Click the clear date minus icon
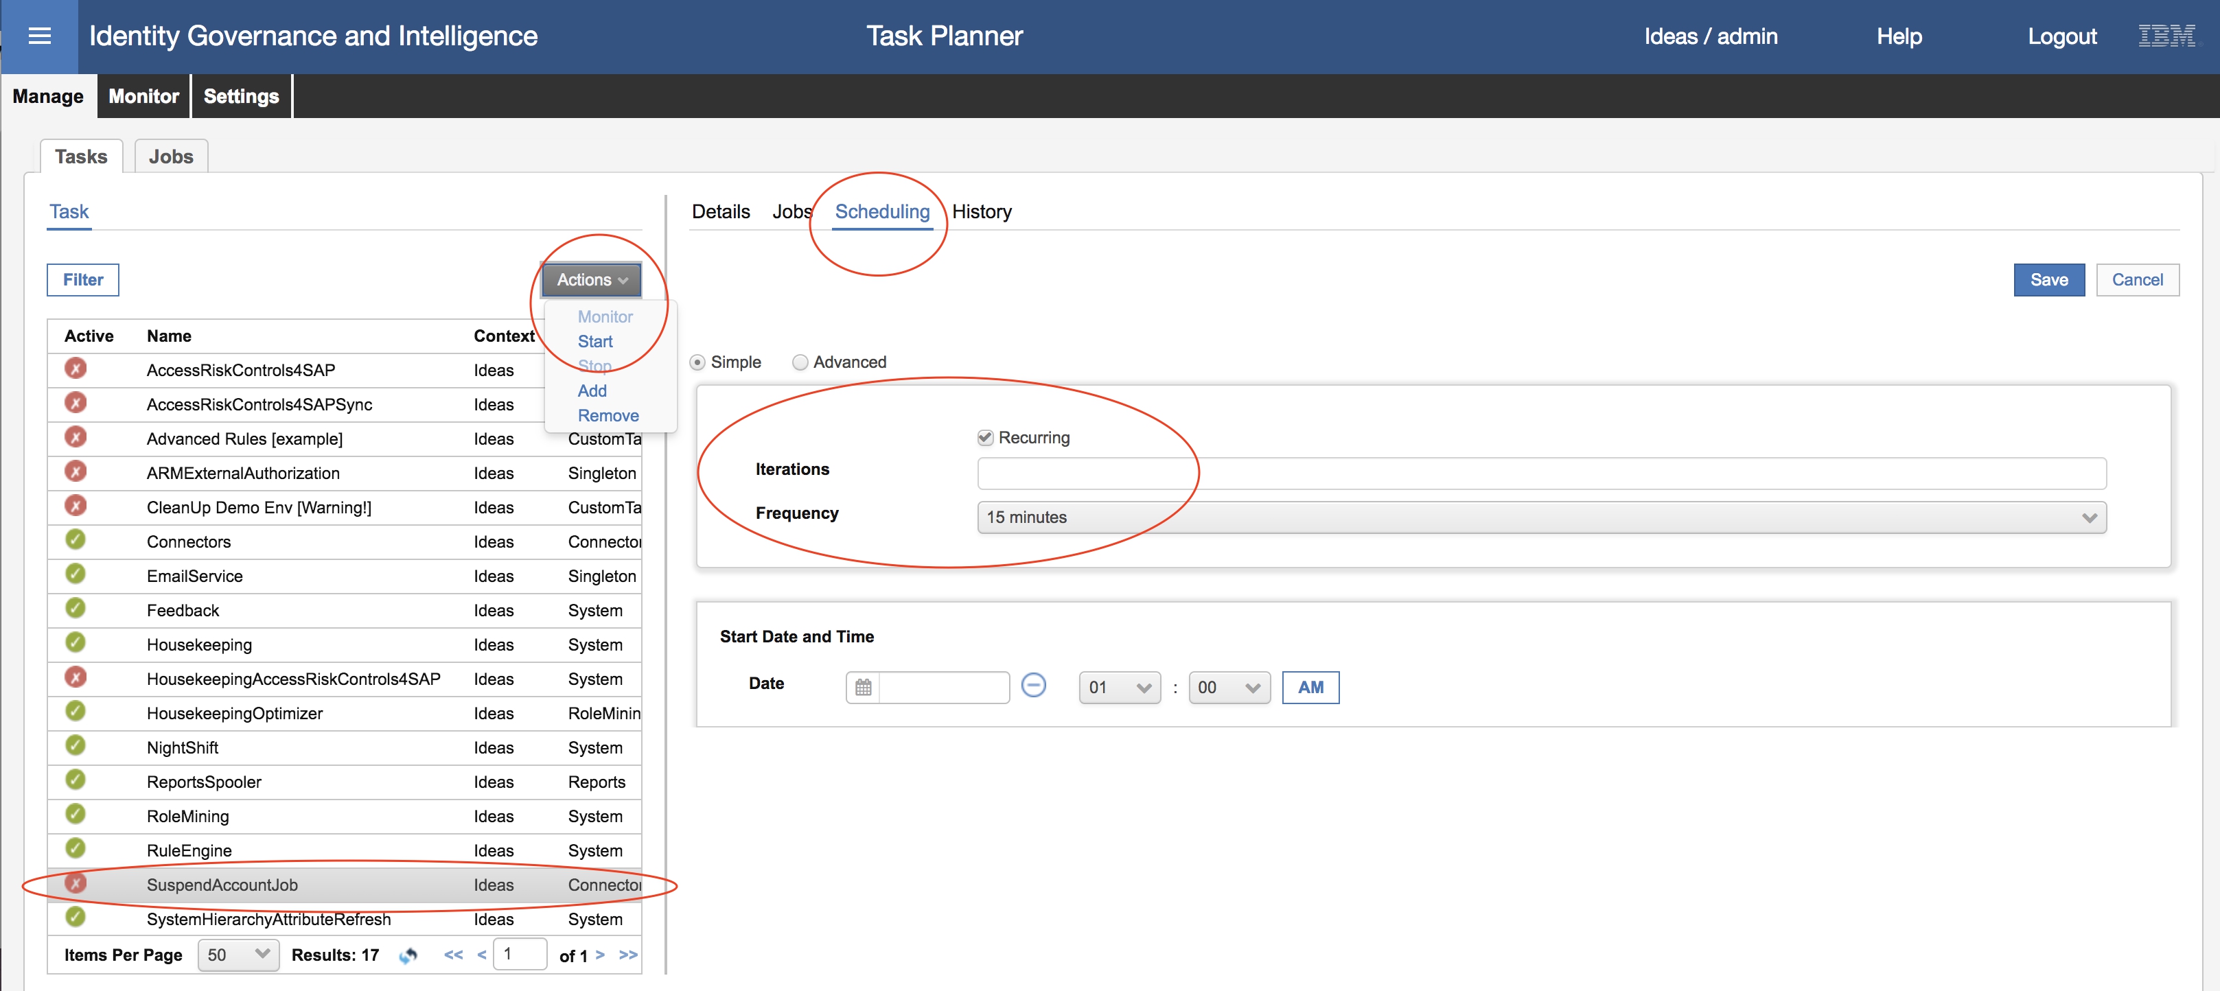Viewport: 2220px width, 991px height. [x=1032, y=685]
